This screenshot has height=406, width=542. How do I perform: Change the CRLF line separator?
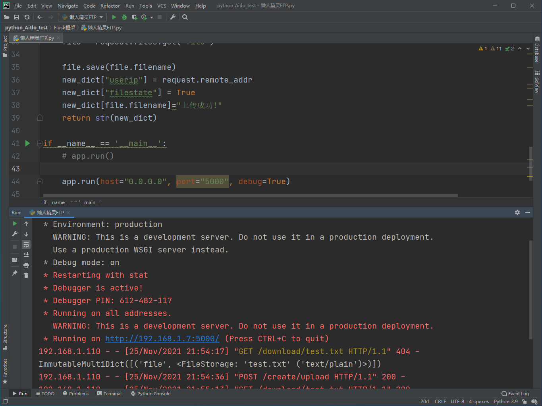[x=440, y=402]
